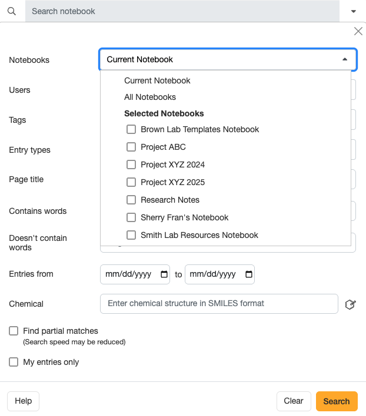Choose All Notebooks from the list
This screenshot has width=366, height=416.
[150, 97]
